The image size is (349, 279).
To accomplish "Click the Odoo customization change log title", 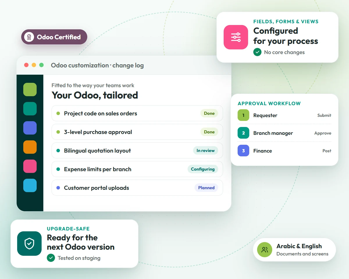I will [97, 65].
